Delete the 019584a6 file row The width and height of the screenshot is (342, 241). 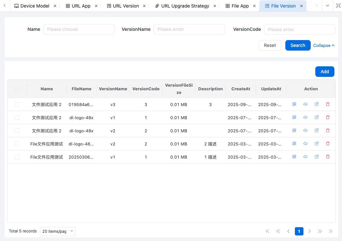[x=328, y=104]
